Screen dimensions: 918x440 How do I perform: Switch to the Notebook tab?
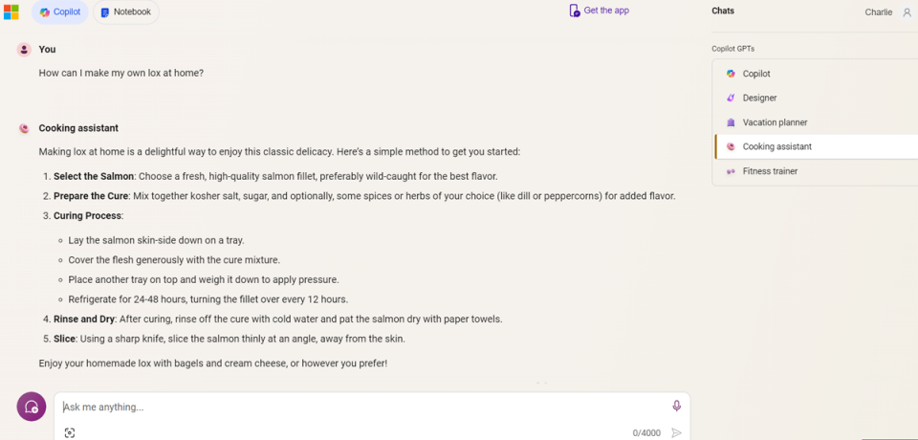(x=125, y=12)
